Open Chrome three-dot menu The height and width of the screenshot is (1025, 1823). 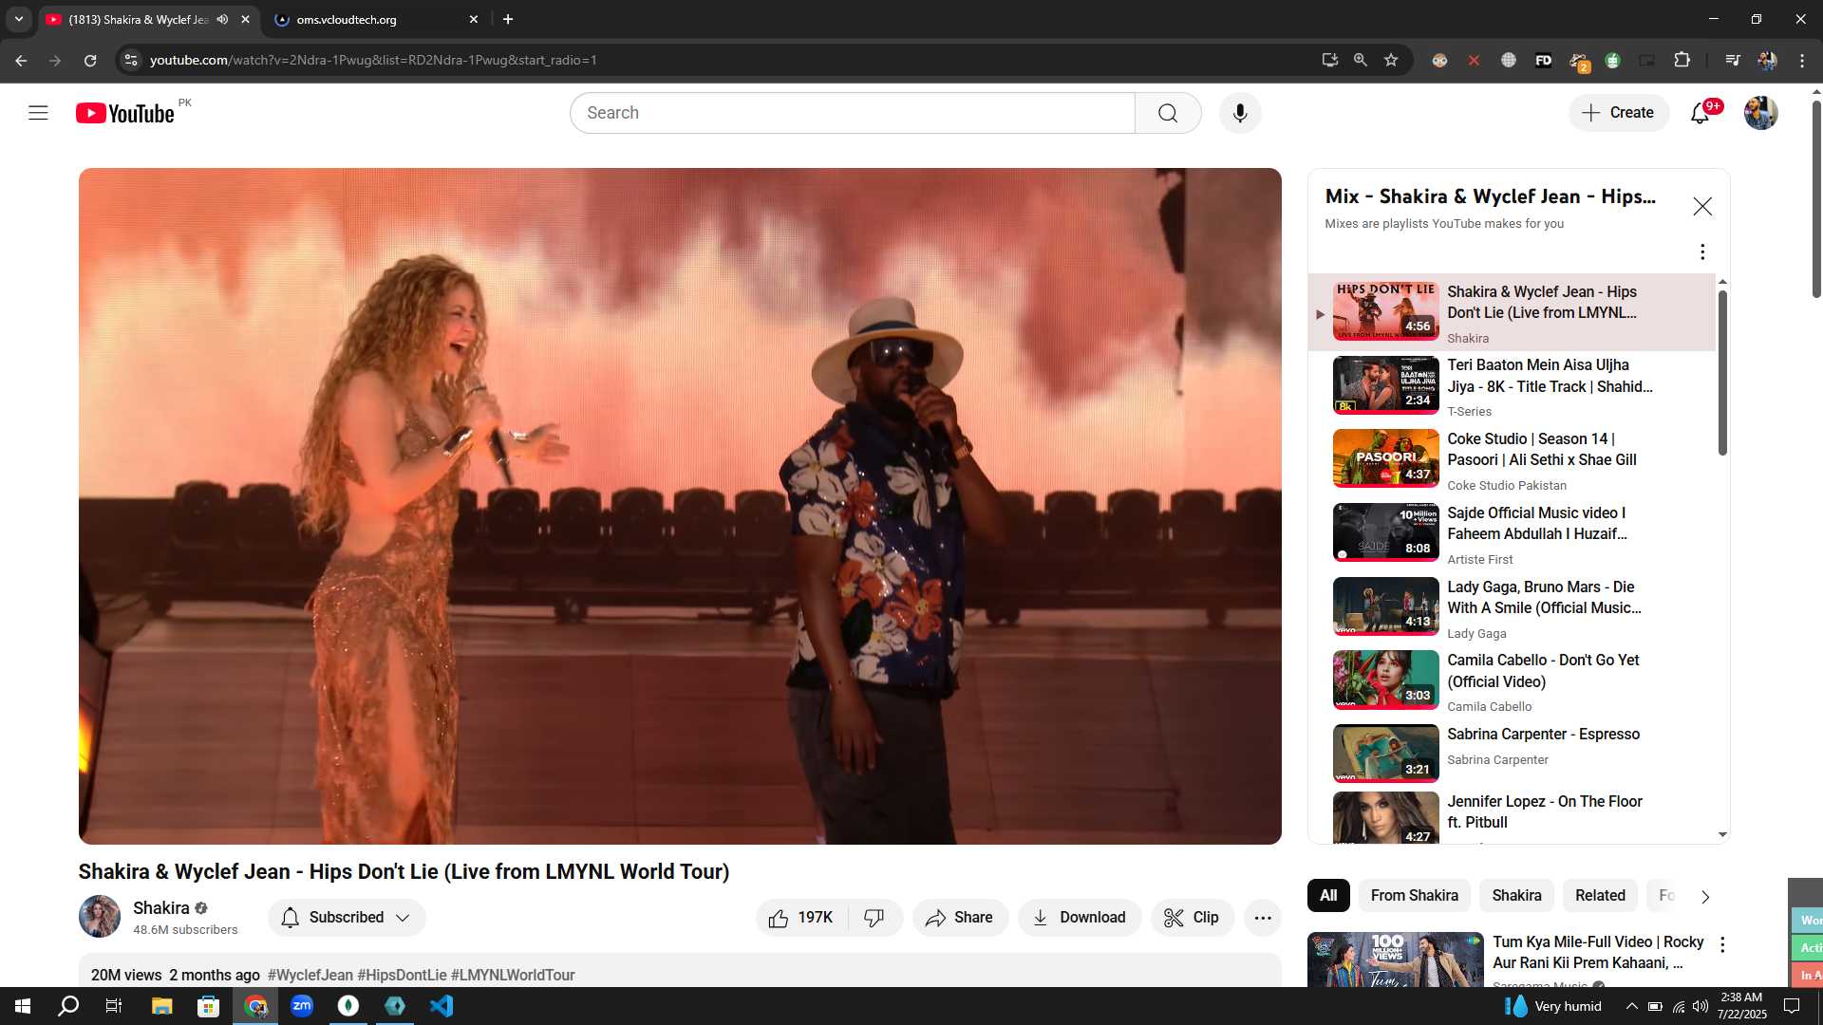(x=1802, y=60)
